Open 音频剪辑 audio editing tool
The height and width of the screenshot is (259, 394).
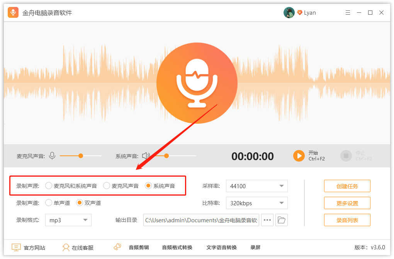(139, 247)
